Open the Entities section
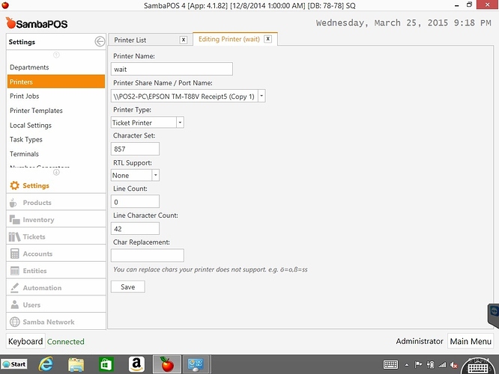 pyautogui.click(x=56, y=271)
